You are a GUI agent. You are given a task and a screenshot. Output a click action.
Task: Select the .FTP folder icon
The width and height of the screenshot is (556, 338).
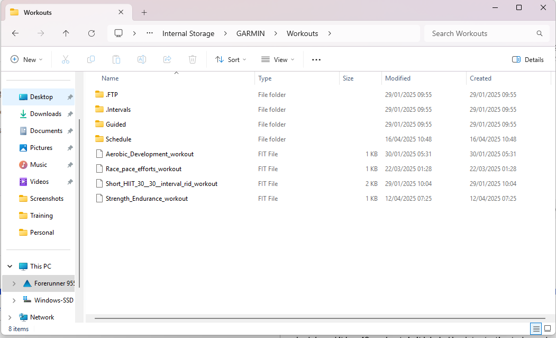(x=99, y=94)
